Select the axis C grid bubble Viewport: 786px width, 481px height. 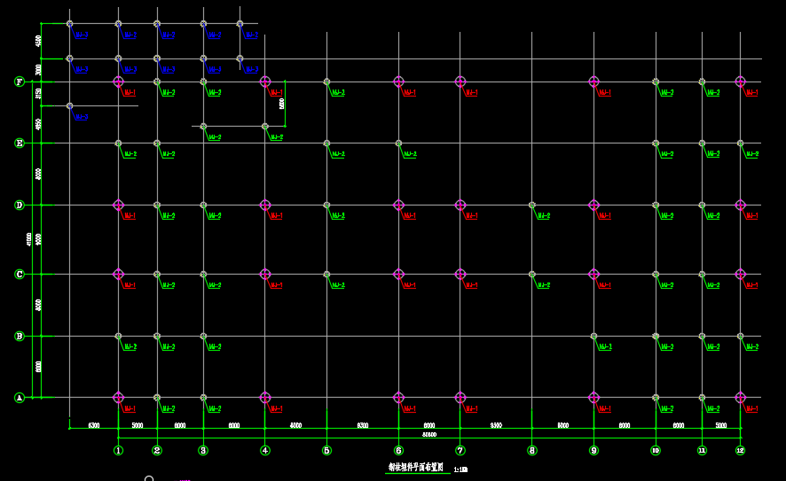[x=19, y=275]
